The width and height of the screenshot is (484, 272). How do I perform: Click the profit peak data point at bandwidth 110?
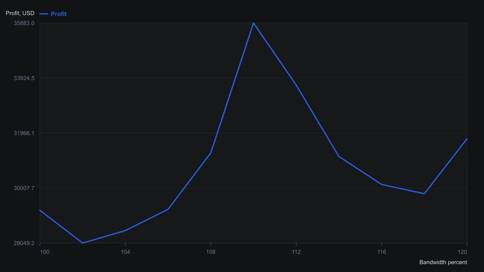pyautogui.click(x=253, y=23)
